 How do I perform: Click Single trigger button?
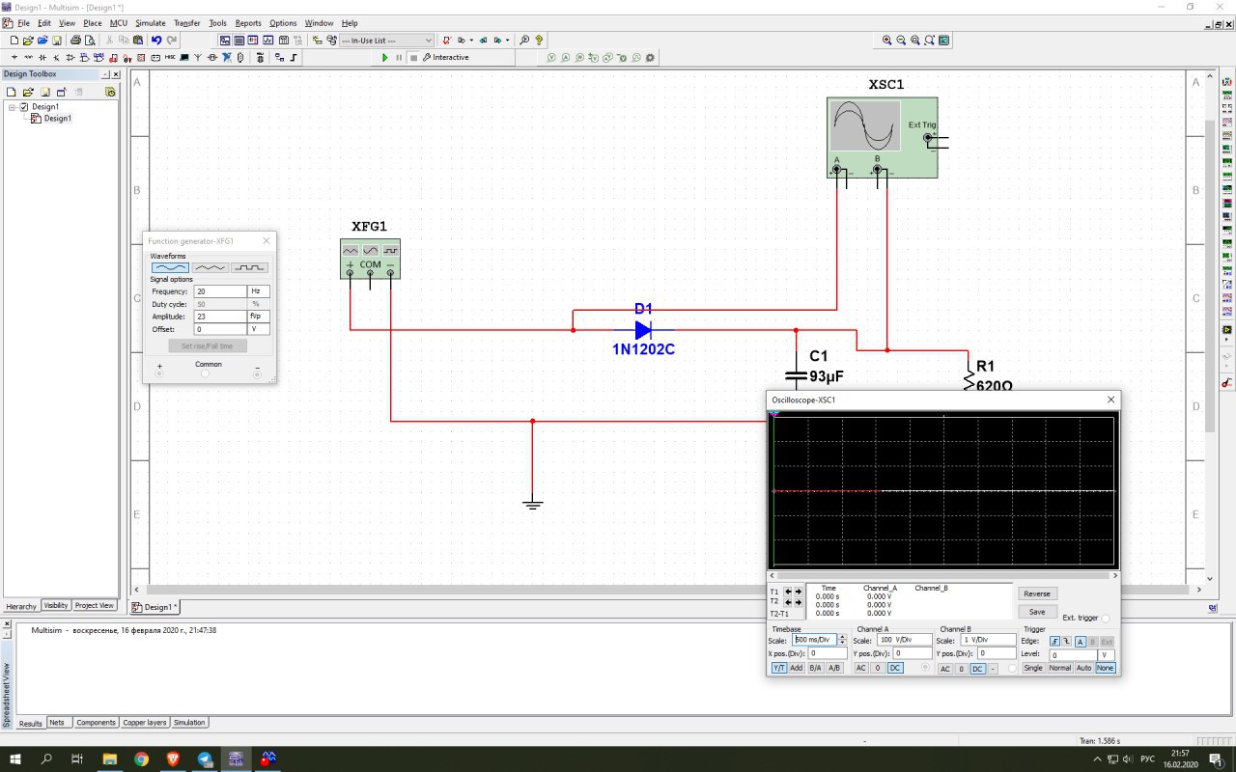point(1033,668)
